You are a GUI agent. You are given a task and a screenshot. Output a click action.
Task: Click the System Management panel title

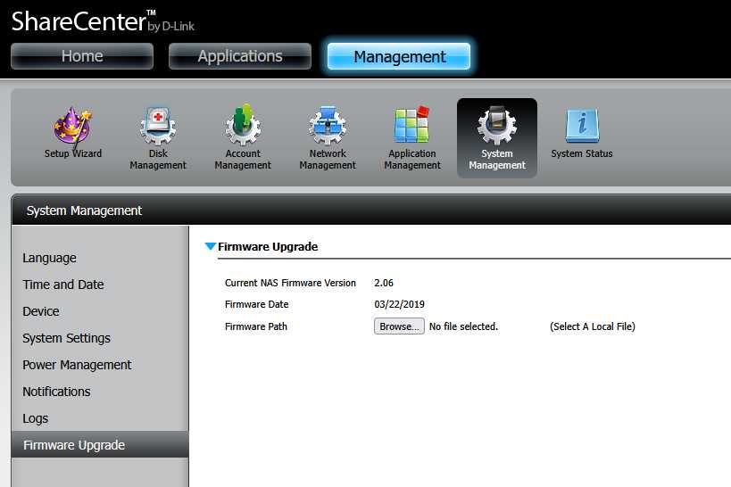click(84, 210)
